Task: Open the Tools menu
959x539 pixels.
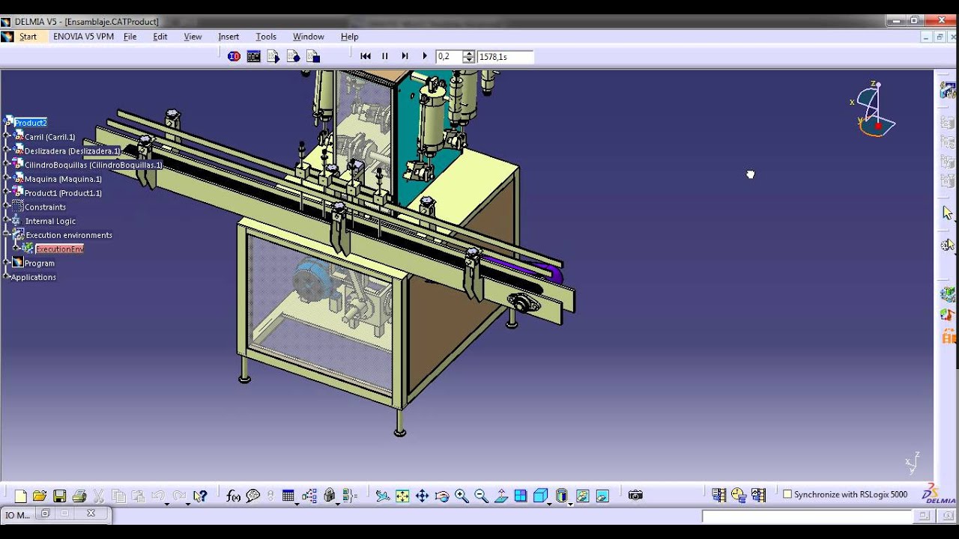Action: point(266,36)
